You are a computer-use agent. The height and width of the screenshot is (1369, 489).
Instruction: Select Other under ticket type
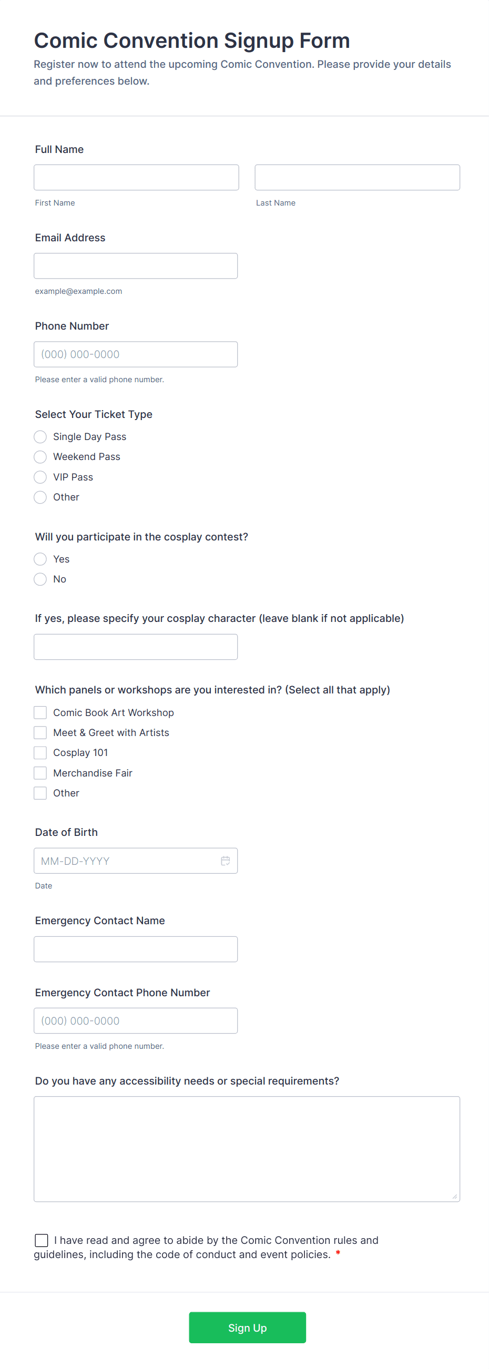(40, 497)
